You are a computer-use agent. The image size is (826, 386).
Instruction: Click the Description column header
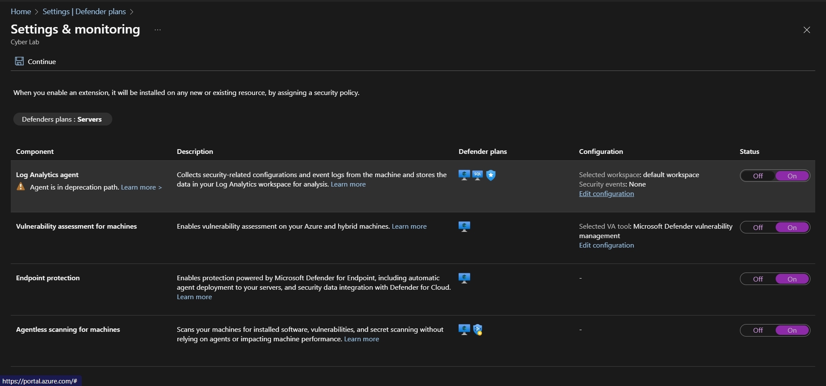coord(195,151)
